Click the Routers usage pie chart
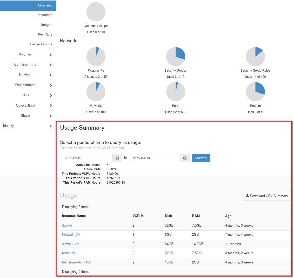294x278 pixels. click(255, 92)
